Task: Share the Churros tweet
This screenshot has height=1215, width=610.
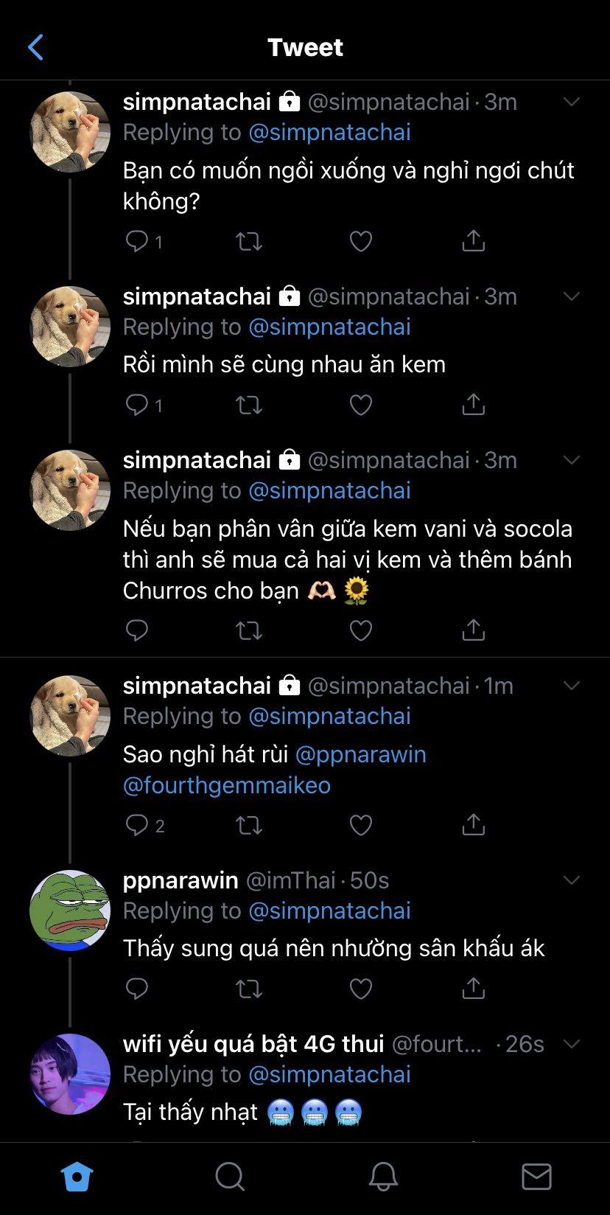Action: [473, 630]
